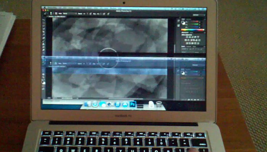The height and width of the screenshot is (152, 267).
Task: Open the Brush tool preset picker
Action: pyautogui.click(x=45, y=13)
